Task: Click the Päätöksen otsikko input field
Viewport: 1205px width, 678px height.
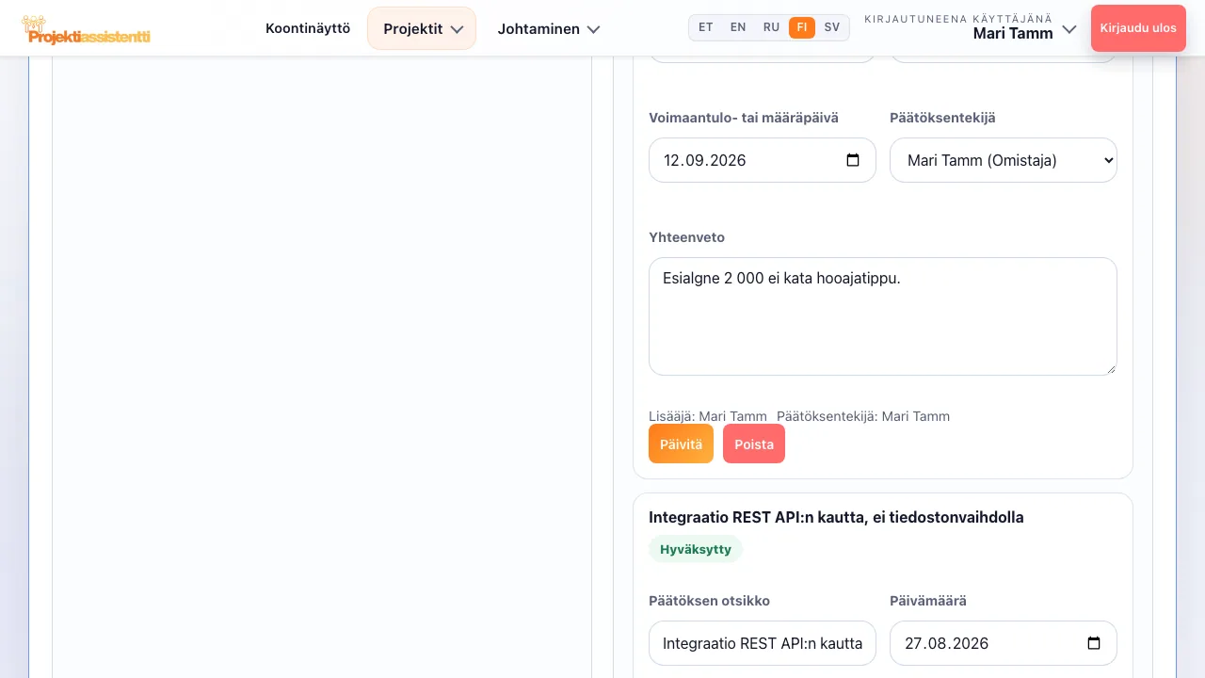Action: coord(763,643)
